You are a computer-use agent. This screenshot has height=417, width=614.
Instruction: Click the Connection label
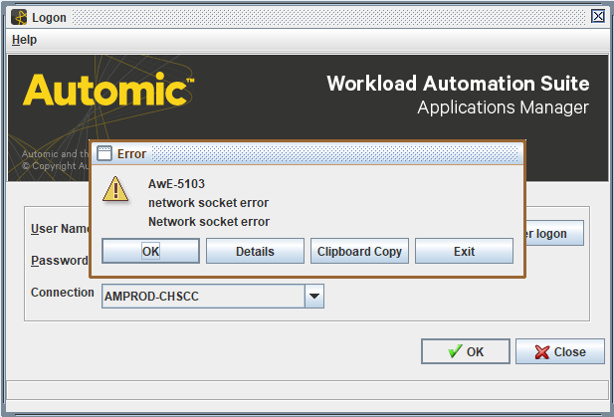63,293
